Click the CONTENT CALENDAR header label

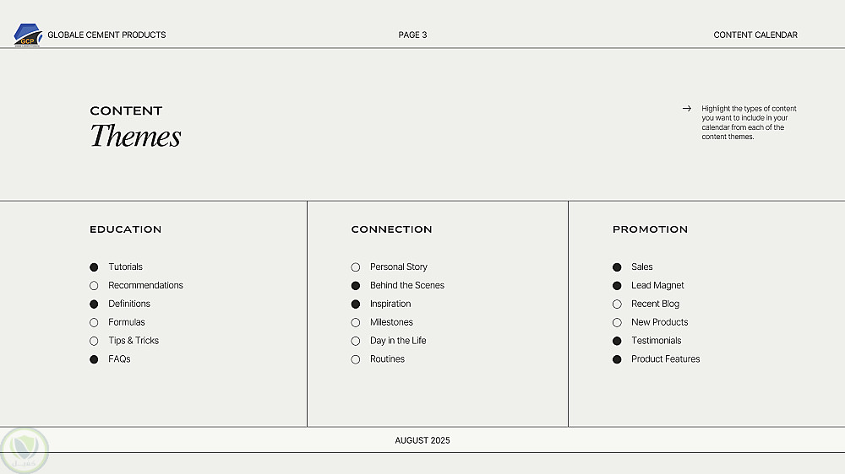(x=755, y=35)
